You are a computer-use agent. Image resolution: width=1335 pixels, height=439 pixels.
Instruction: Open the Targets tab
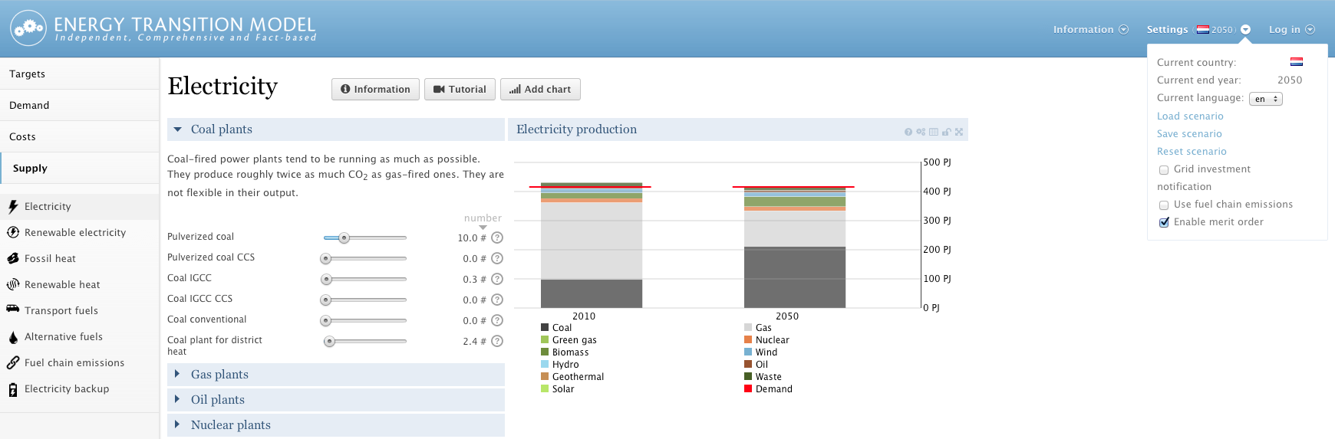[80, 74]
